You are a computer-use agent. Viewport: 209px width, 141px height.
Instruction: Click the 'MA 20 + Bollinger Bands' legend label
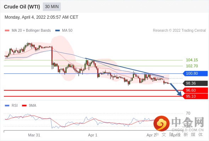point(31,31)
